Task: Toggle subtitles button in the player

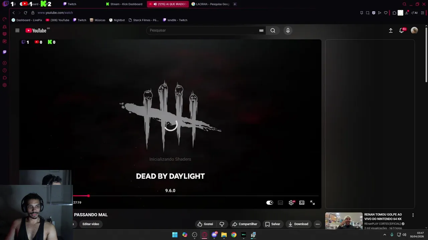Action: (281, 203)
